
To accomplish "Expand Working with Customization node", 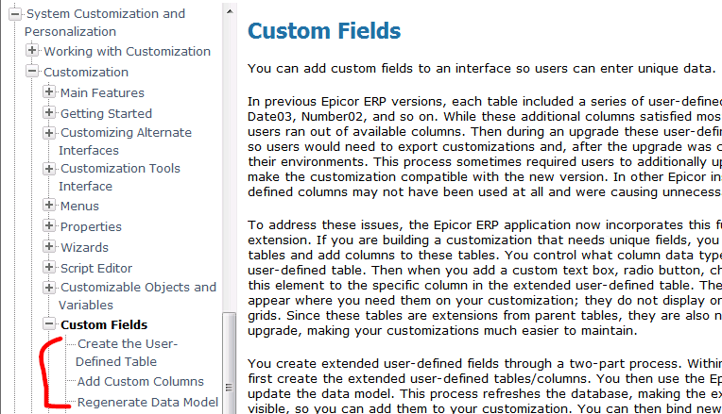I will click(32, 50).
